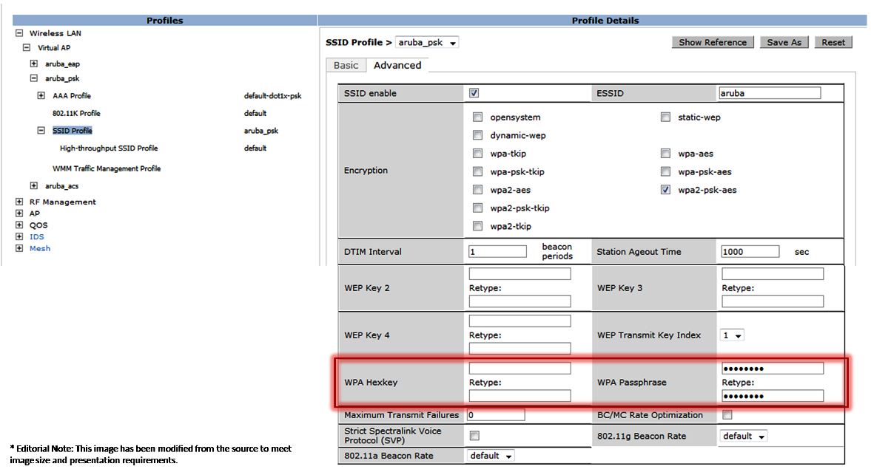Expand the aruba_eap virtual AP node
This screenshot has width=871, height=472.
[34, 64]
